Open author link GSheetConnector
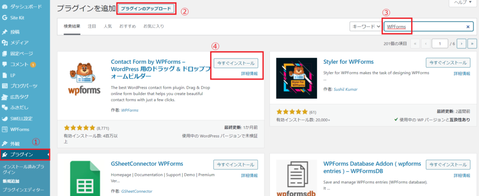This screenshot has height=196, width=479. (137, 191)
